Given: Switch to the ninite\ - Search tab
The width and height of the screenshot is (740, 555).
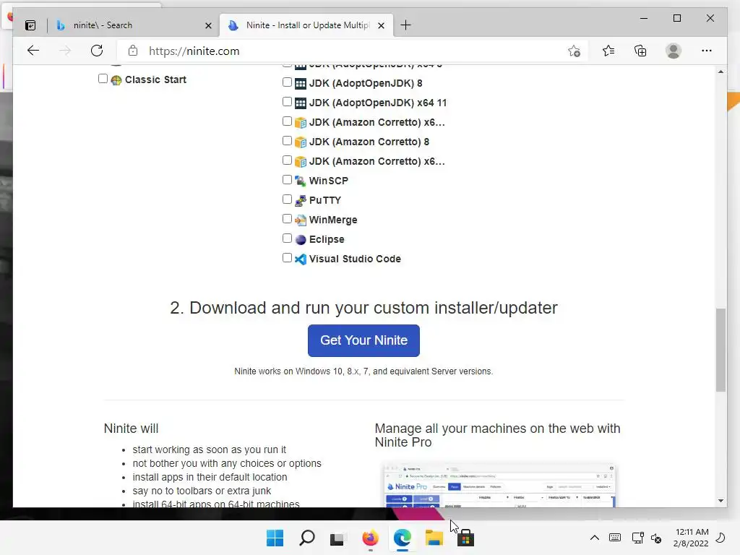Looking at the screenshot, I should (x=134, y=25).
